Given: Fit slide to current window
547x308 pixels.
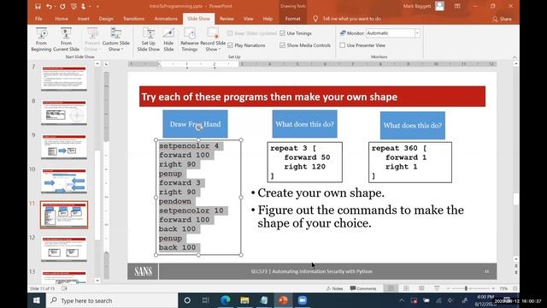Looking at the screenshot, I should 515,288.
